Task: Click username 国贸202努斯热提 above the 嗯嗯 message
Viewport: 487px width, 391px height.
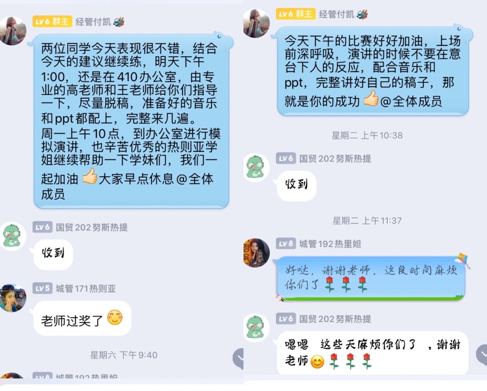Action: [335, 319]
